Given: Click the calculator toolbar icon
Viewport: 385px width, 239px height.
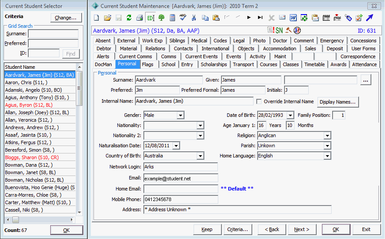Looking at the screenshot, I should [x=172, y=18].
